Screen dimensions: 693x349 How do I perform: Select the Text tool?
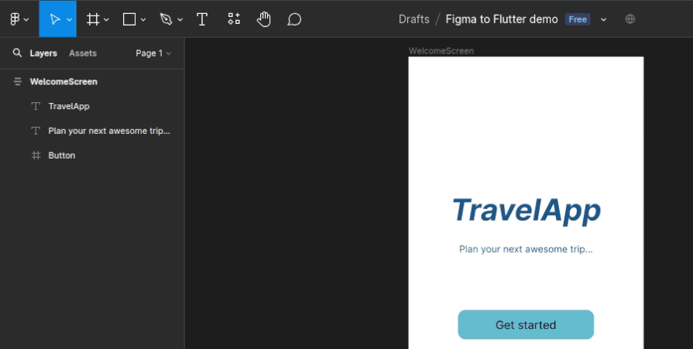202,19
